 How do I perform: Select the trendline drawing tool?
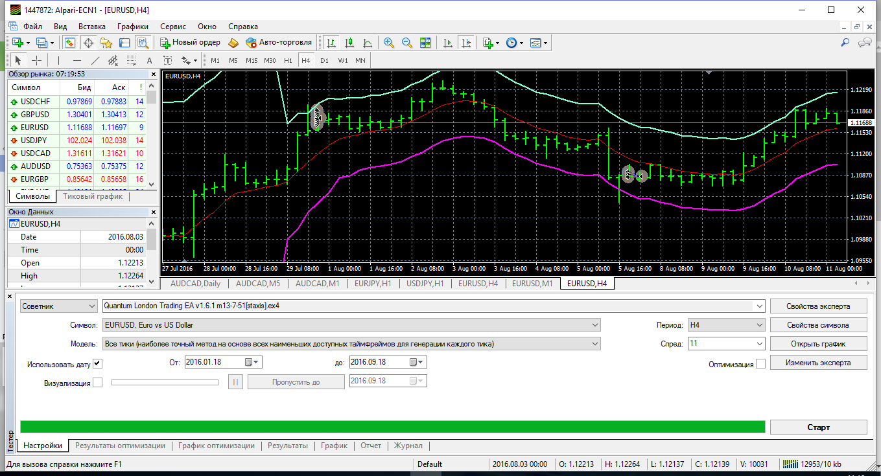tap(95, 60)
